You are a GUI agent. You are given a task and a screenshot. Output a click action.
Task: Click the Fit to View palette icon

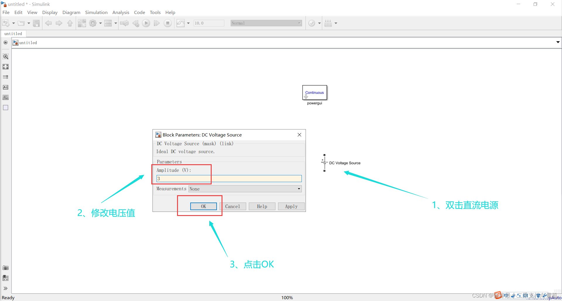pyautogui.click(x=6, y=67)
